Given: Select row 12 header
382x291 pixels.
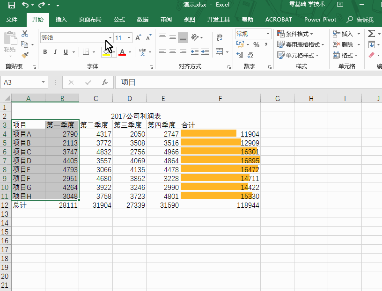Looking at the screenshot, I should [5, 205].
